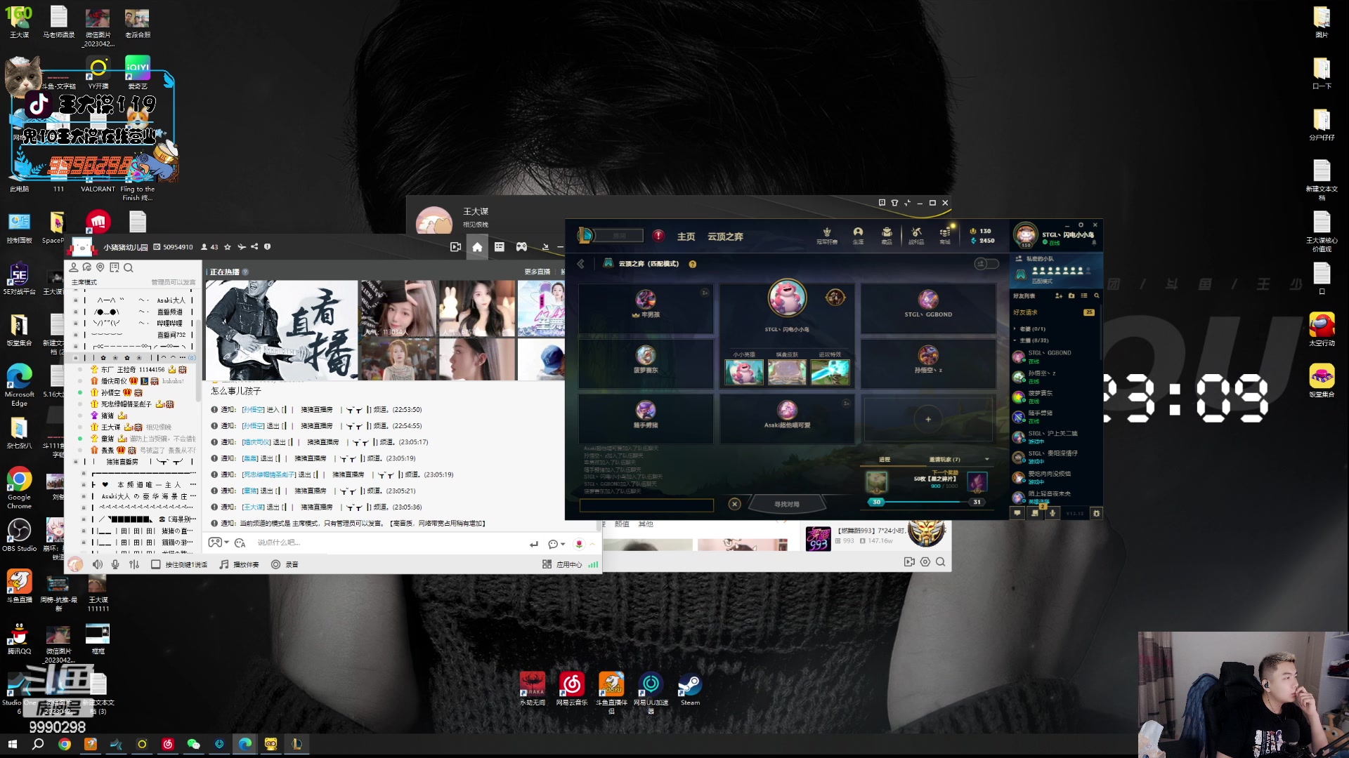
Task: Open 网易云音乐 desktop shortcut
Action: coord(571,689)
